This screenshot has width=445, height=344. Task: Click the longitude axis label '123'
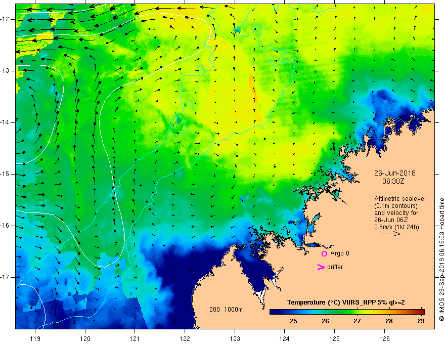click(x=235, y=338)
